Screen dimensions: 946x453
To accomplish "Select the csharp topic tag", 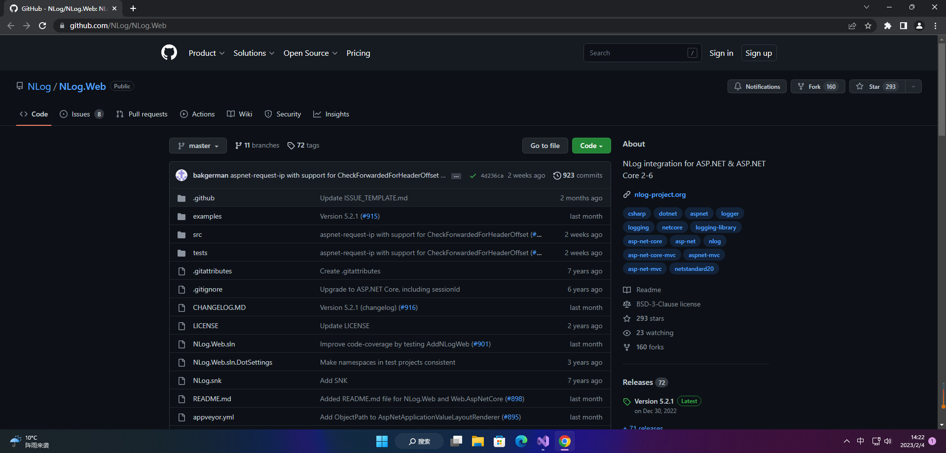I will tap(636, 214).
